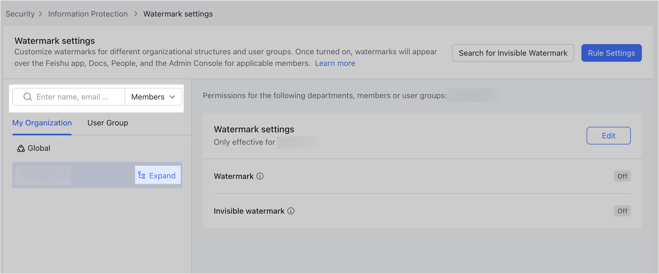
Task: Click the name or email search field
Action: pyautogui.click(x=75, y=97)
